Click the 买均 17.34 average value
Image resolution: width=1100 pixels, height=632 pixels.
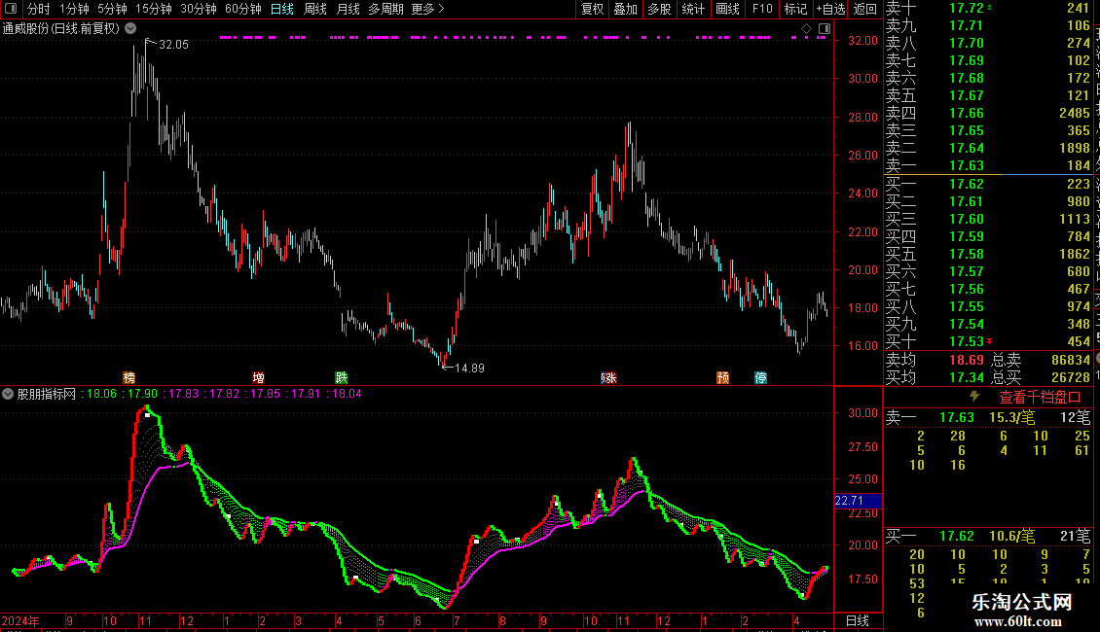tap(967, 377)
